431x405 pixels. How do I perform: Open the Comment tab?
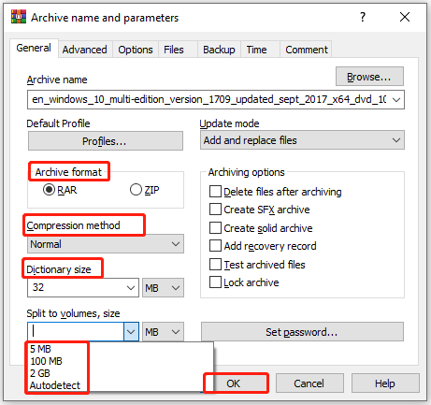point(307,50)
